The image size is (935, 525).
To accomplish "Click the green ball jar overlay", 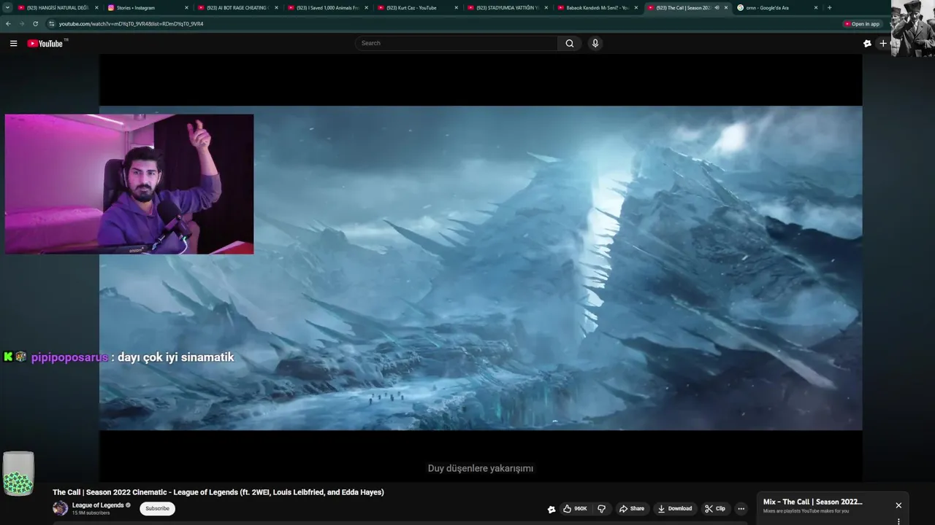I will [18, 473].
